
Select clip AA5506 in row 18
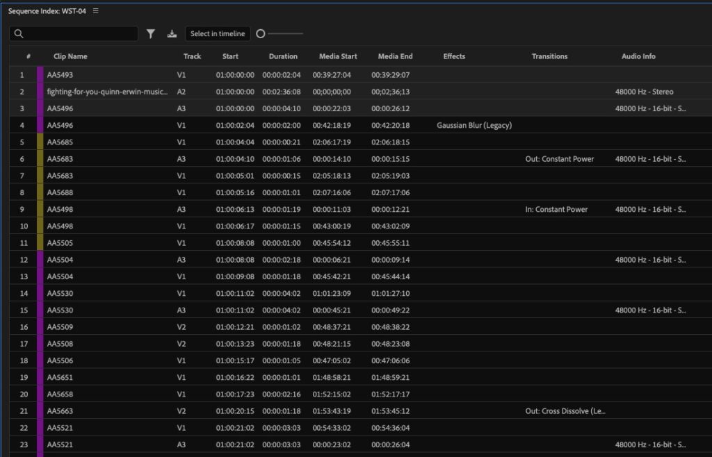[x=60, y=360]
